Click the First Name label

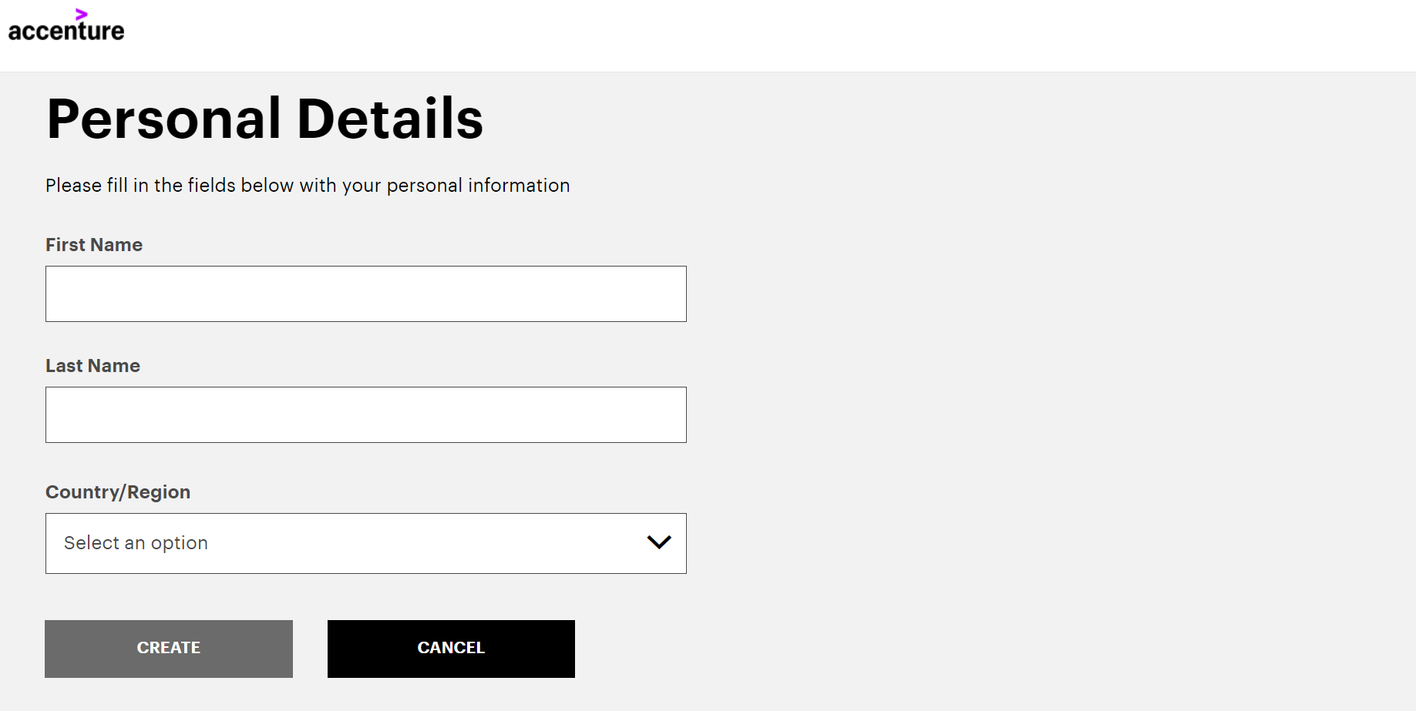click(x=94, y=245)
